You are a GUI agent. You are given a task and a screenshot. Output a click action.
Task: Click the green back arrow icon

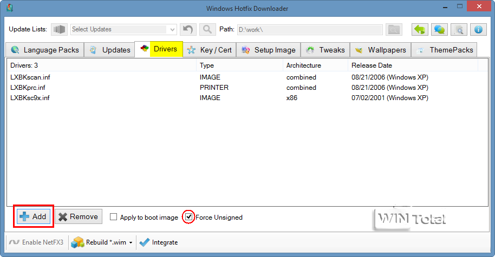click(x=420, y=29)
